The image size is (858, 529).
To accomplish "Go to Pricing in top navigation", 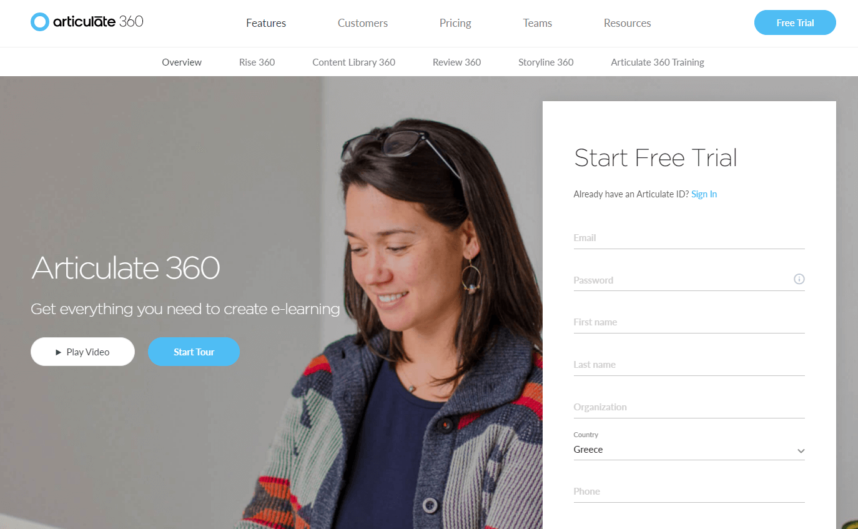I will click(x=455, y=23).
